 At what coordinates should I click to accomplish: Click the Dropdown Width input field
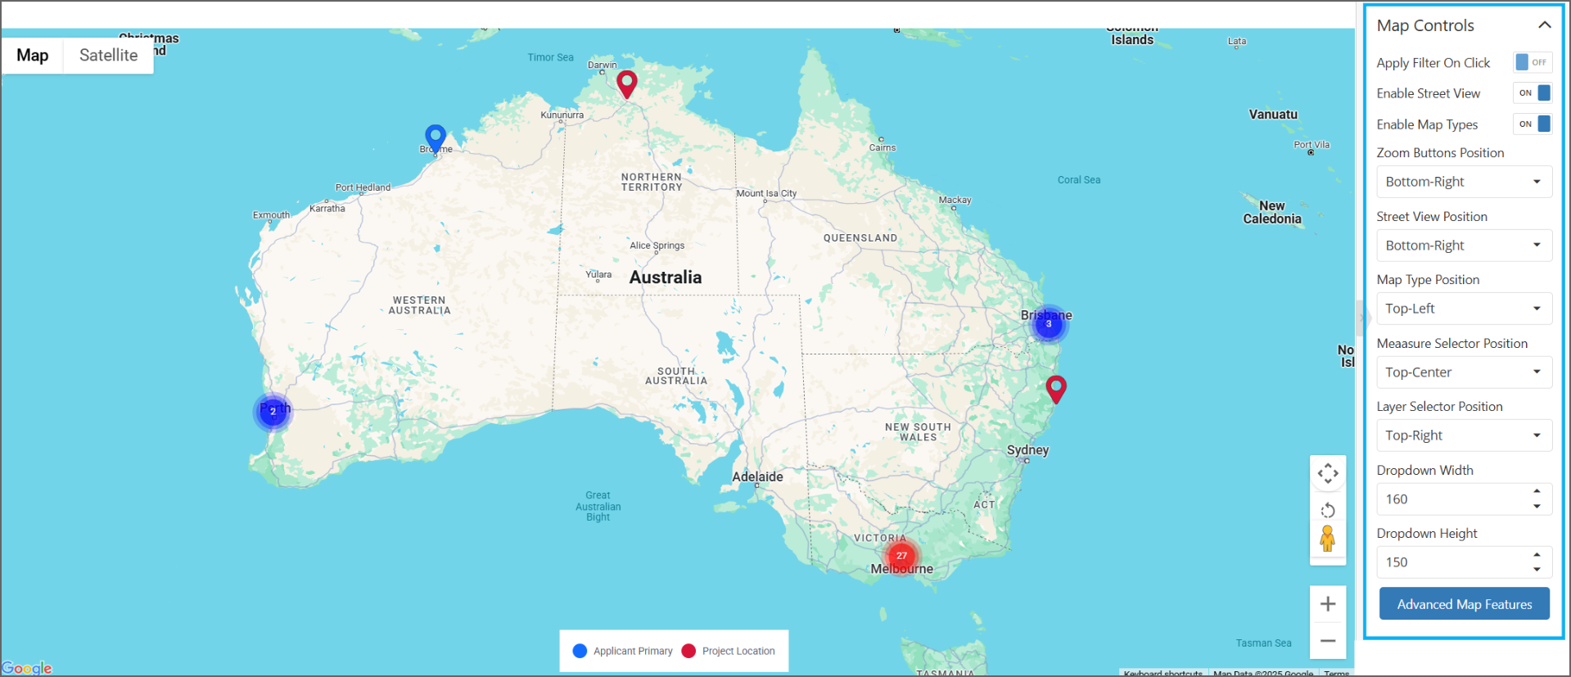1453,499
